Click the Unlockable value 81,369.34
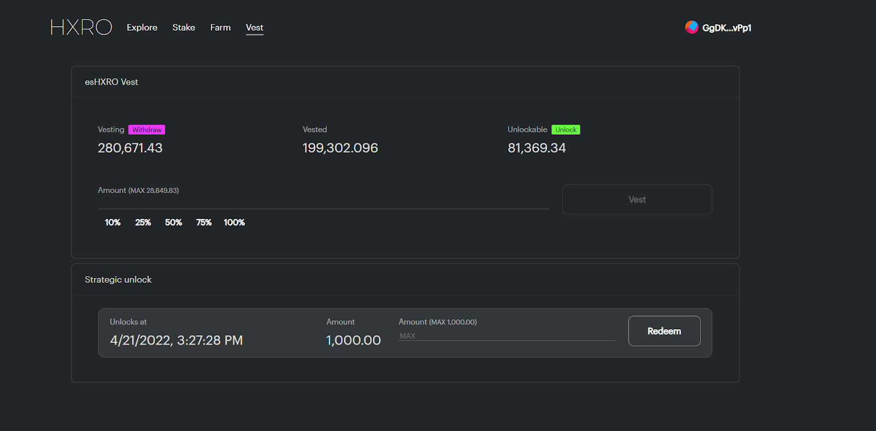Image resolution: width=876 pixels, height=431 pixels. [x=537, y=148]
